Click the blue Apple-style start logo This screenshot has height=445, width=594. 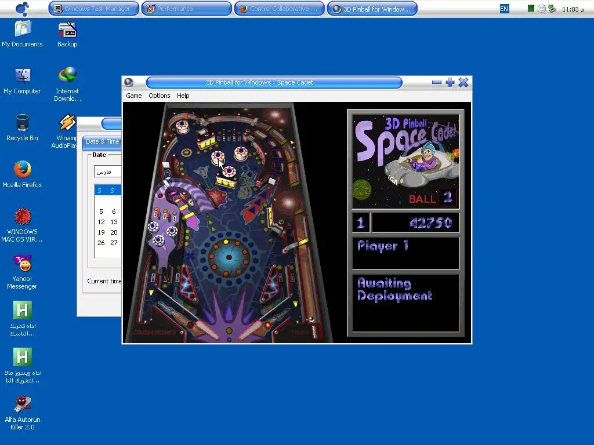click(x=22, y=9)
